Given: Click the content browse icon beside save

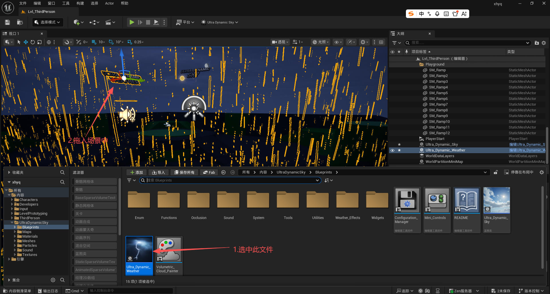Looking at the screenshot, I should [x=20, y=22].
